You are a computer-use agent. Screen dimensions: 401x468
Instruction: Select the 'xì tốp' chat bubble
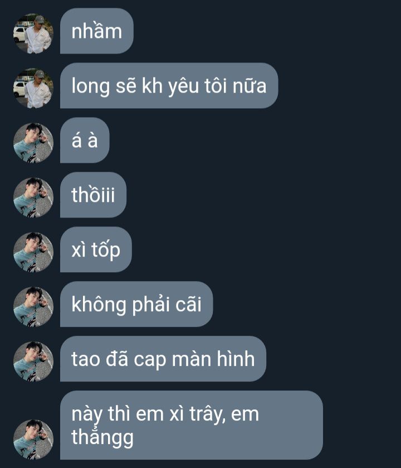[x=96, y=249]
